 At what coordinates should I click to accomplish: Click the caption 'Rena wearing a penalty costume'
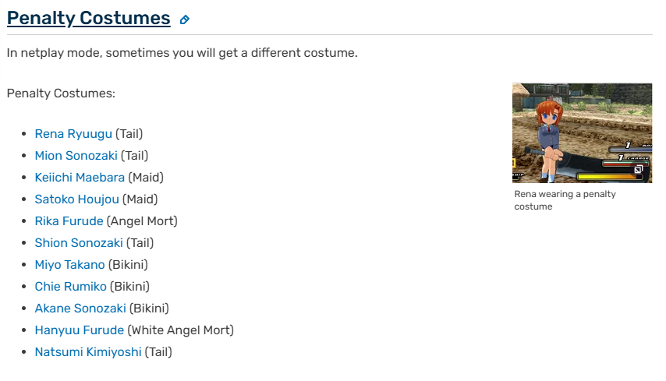[x=565, y=200]
